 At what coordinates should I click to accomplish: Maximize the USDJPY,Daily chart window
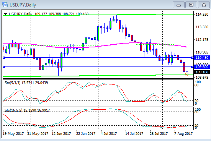coord(191,5)
